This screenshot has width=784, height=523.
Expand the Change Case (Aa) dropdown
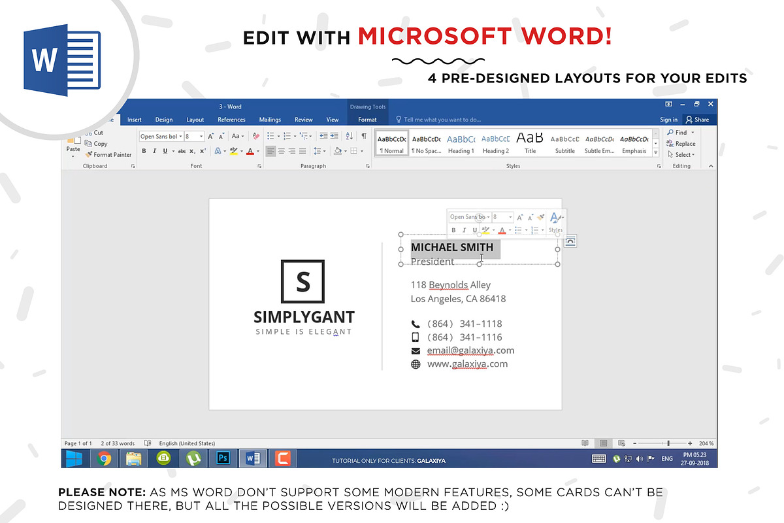(x=237, y=137)
